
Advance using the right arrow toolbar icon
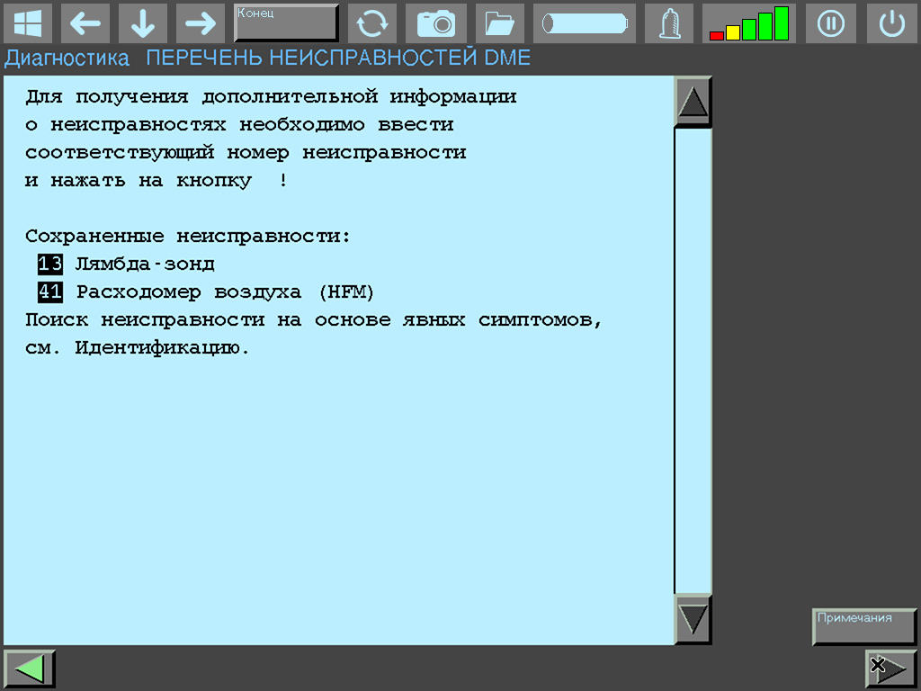pyautogui.click(x=199, y=23)
